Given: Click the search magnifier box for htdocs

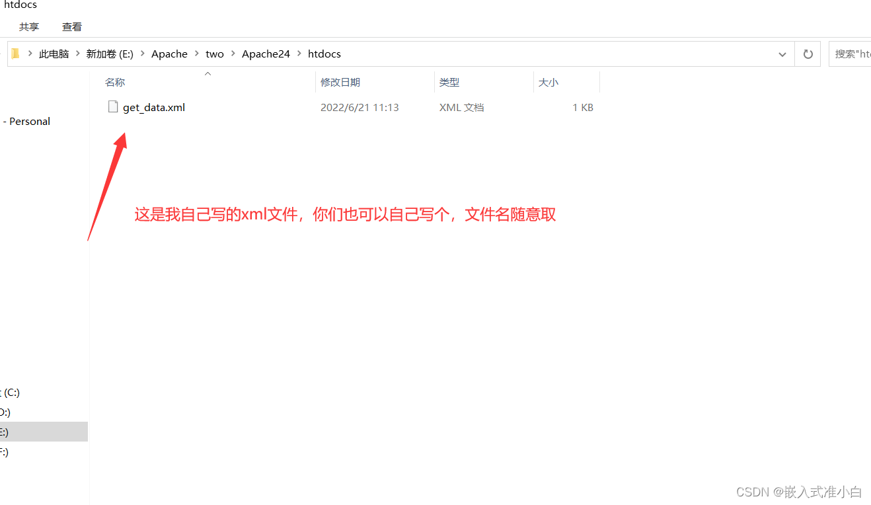Looking at the screenshot, I should [852, 54].
